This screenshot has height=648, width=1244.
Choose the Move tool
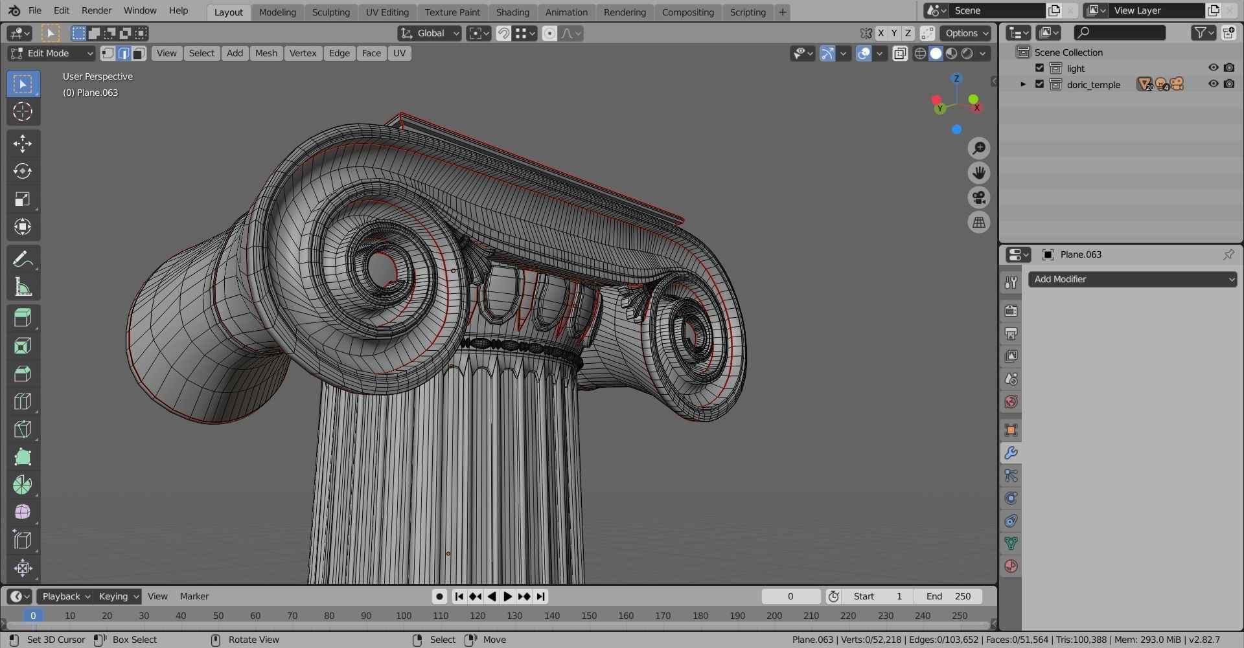point(23,143)
